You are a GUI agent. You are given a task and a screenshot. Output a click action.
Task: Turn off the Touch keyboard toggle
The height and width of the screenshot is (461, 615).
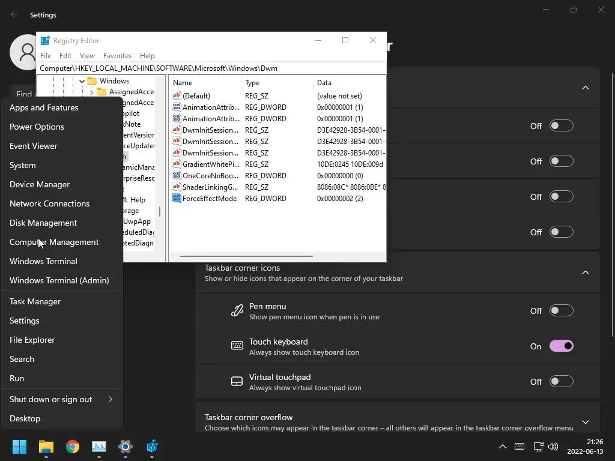coord(562,346)
